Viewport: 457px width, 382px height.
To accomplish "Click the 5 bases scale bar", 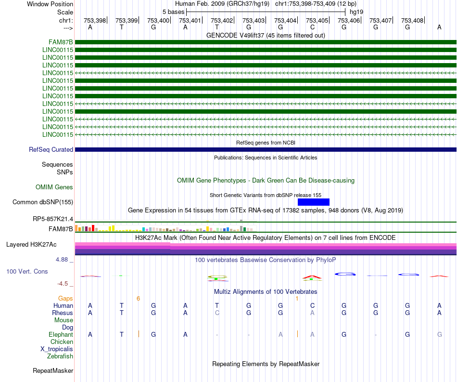I will 266,12.
